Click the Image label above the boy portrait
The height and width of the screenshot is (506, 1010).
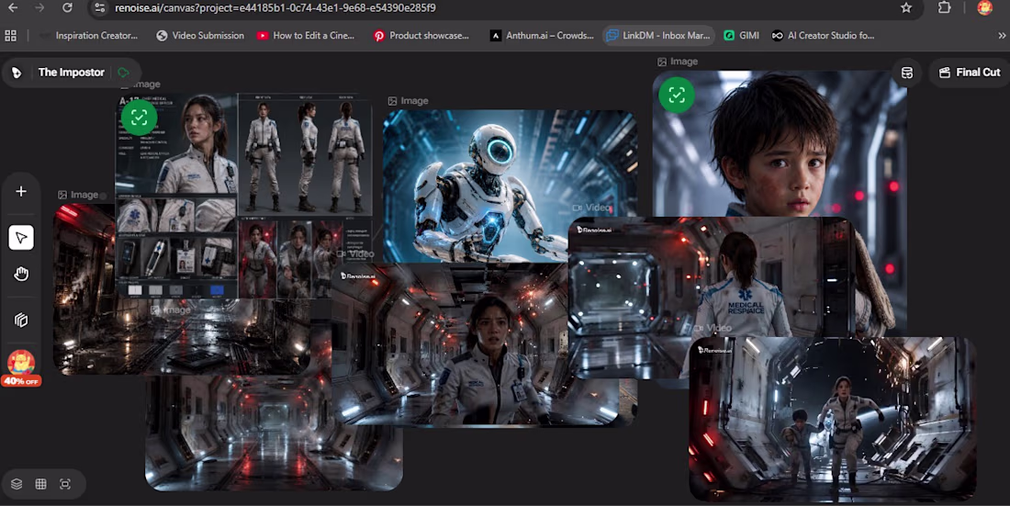pos(678,62)
